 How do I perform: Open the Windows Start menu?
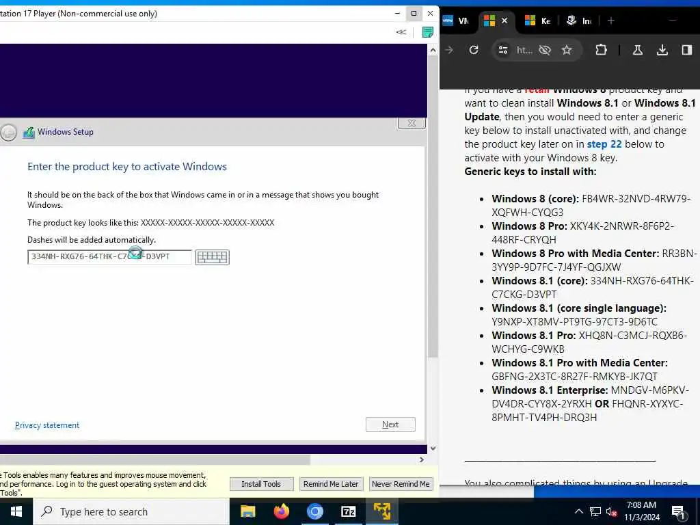coord(16,511)
